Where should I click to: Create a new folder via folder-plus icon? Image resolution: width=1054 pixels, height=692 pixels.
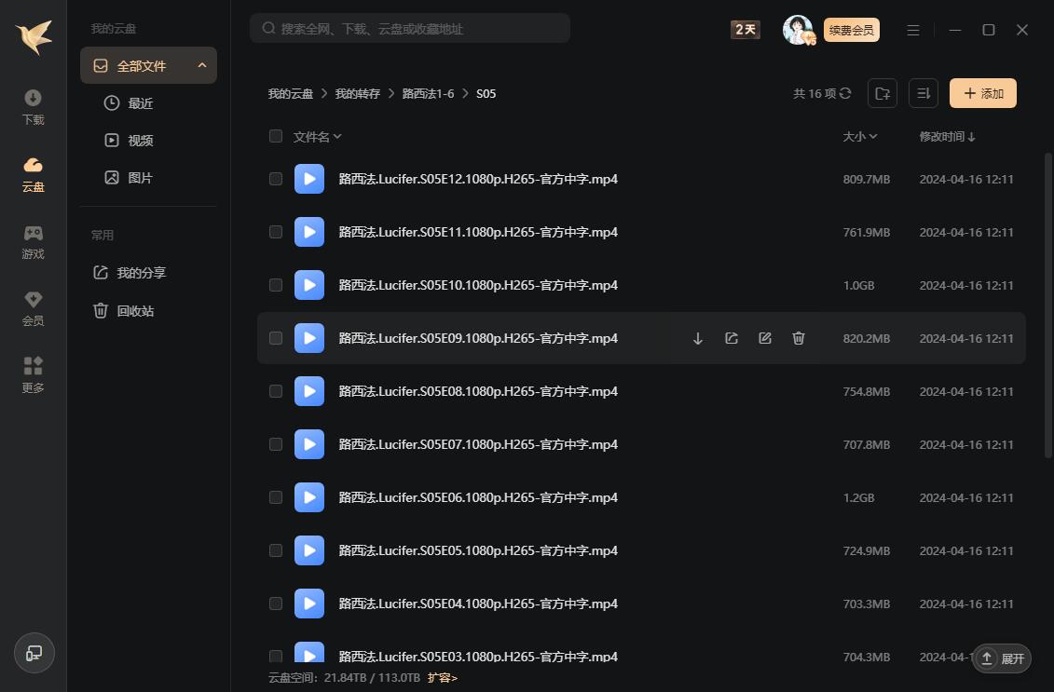coord(882,93)
